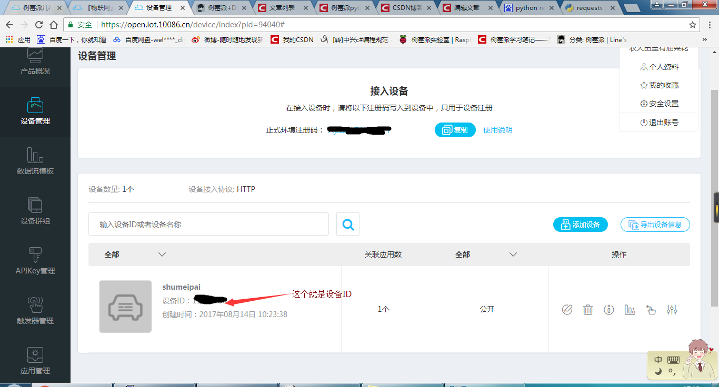The width and height of the screenshot is (719, 387).
Task: Open 应用管理 in the sidebar
Action: (35, 361)
